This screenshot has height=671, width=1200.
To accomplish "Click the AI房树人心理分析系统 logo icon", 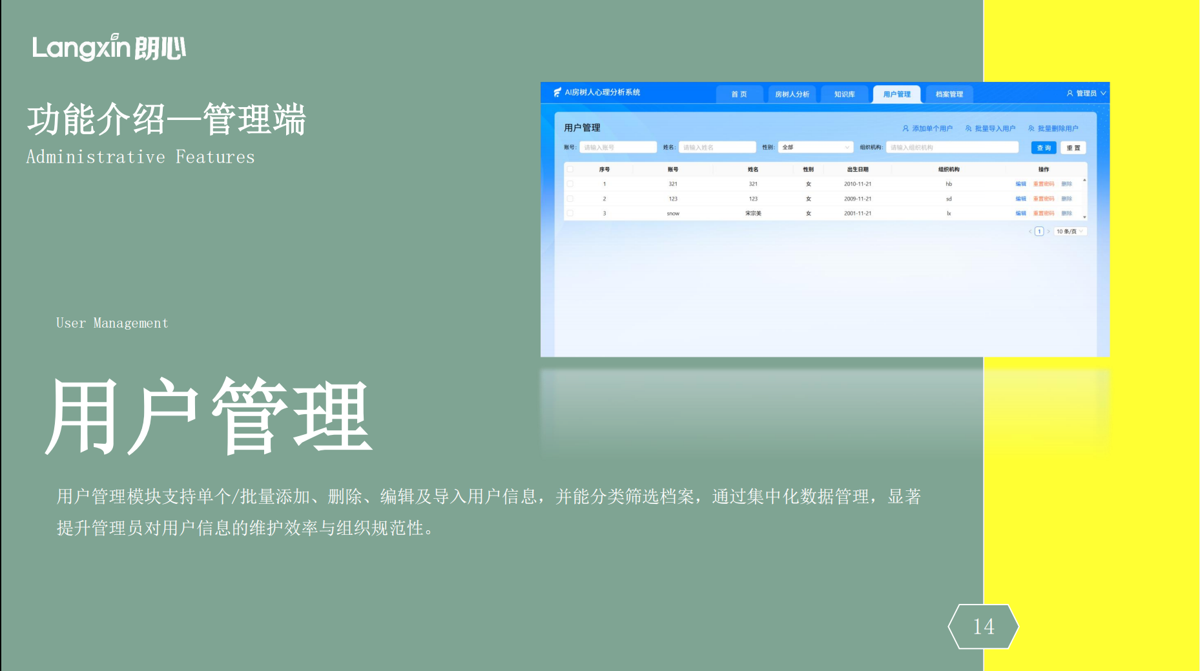I will coord(557,92).
